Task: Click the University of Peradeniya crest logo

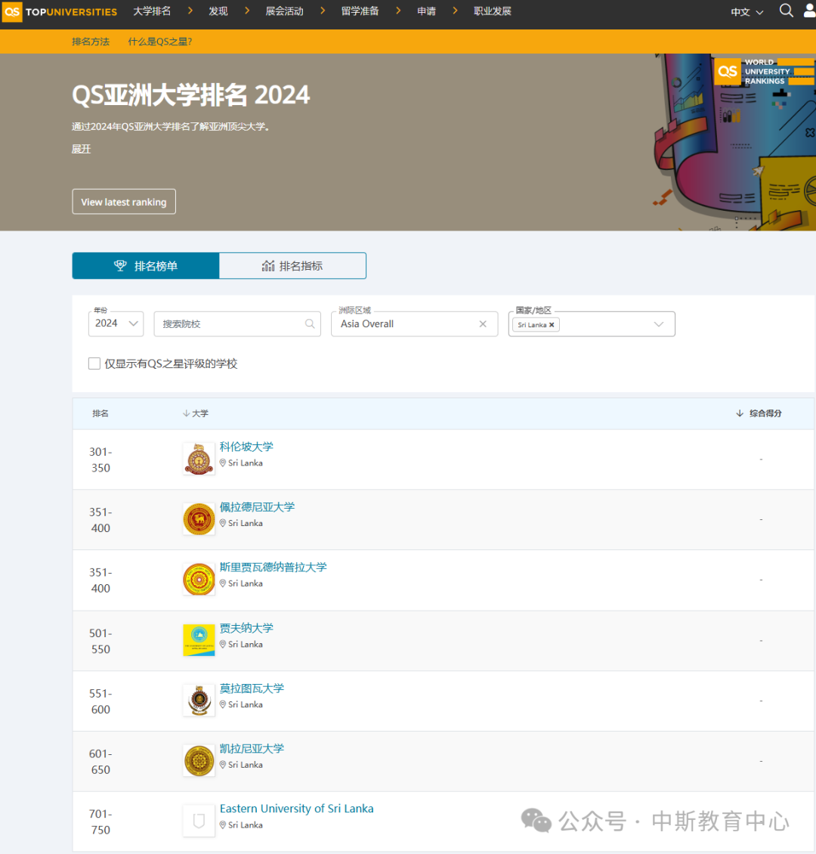Action: (199, 519)
